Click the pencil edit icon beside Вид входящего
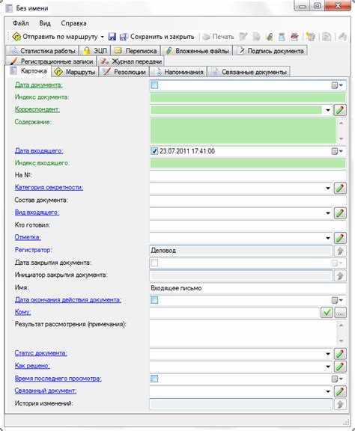Screen dimensions: 355x431 (340, 213)
